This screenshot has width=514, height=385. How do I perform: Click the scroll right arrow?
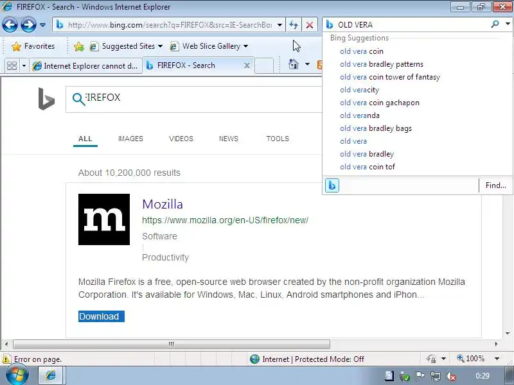[x=496, y=344]
